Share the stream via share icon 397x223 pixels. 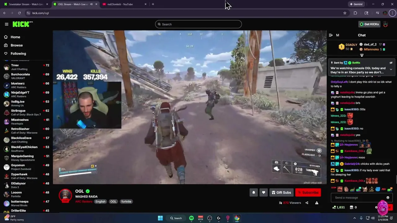click(x=307, y=203)
